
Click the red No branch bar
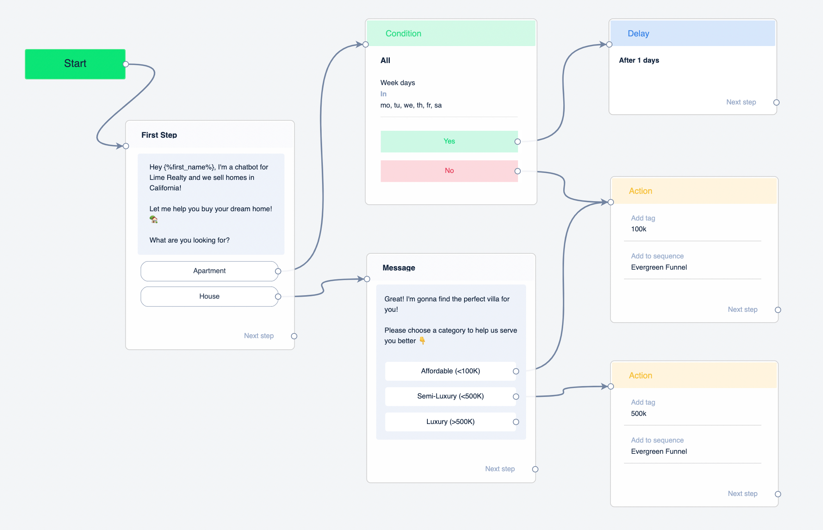(449, 171)
